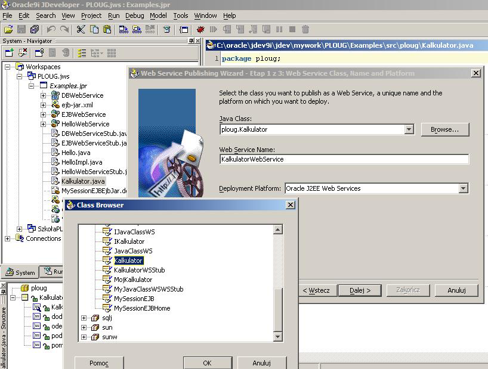
Task: Open the Java Class dropdown arrow
Action: (x=409, y=129)
